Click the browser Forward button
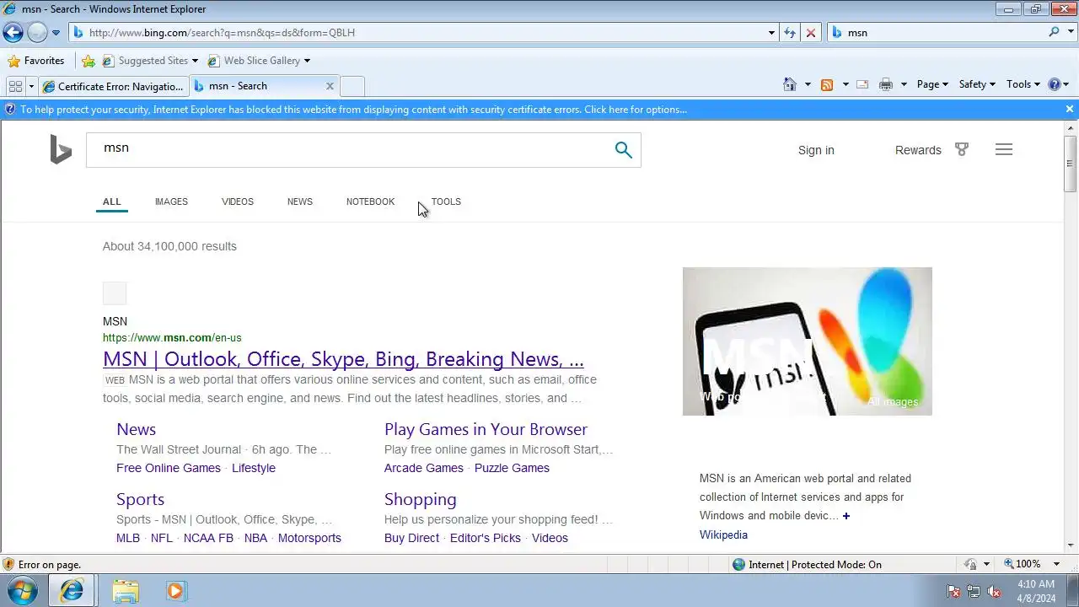This screenshot has width=1079, height=607. 37,33
